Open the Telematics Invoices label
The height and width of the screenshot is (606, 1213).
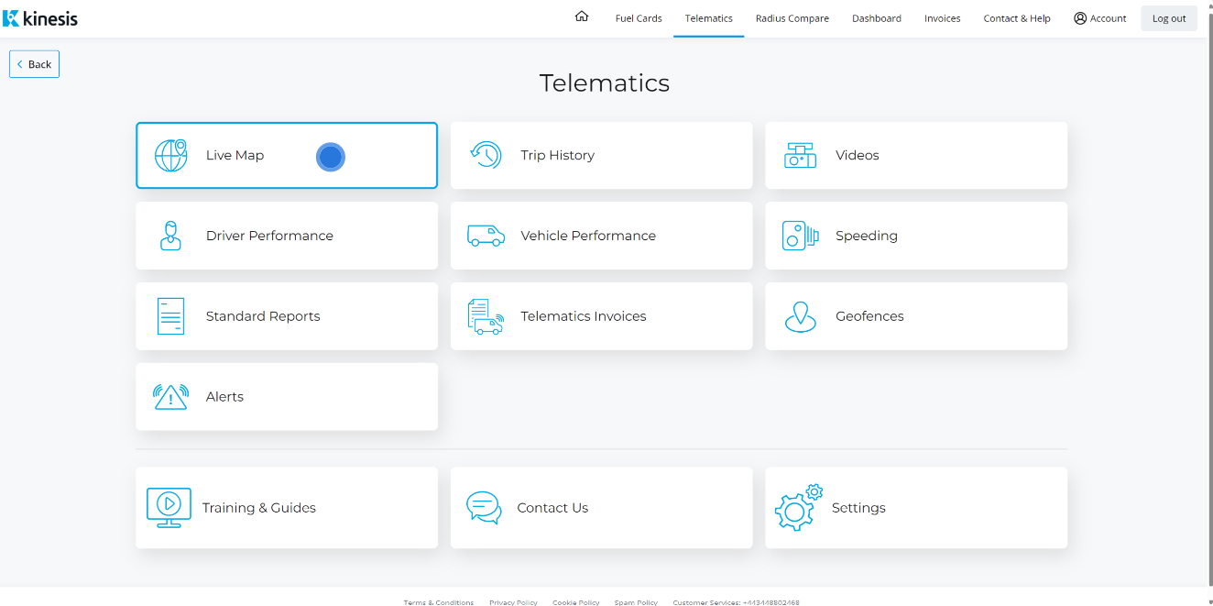pos(583,316)
